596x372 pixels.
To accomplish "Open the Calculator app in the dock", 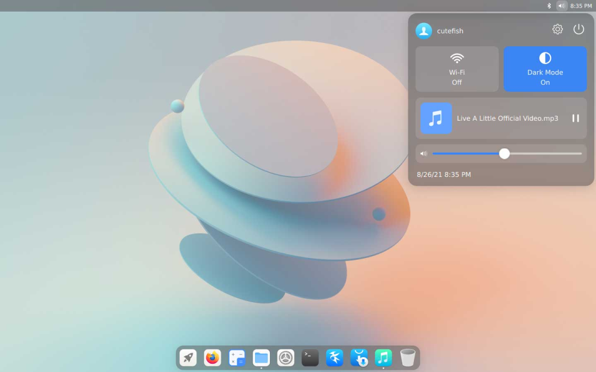I will pos(237,358).
